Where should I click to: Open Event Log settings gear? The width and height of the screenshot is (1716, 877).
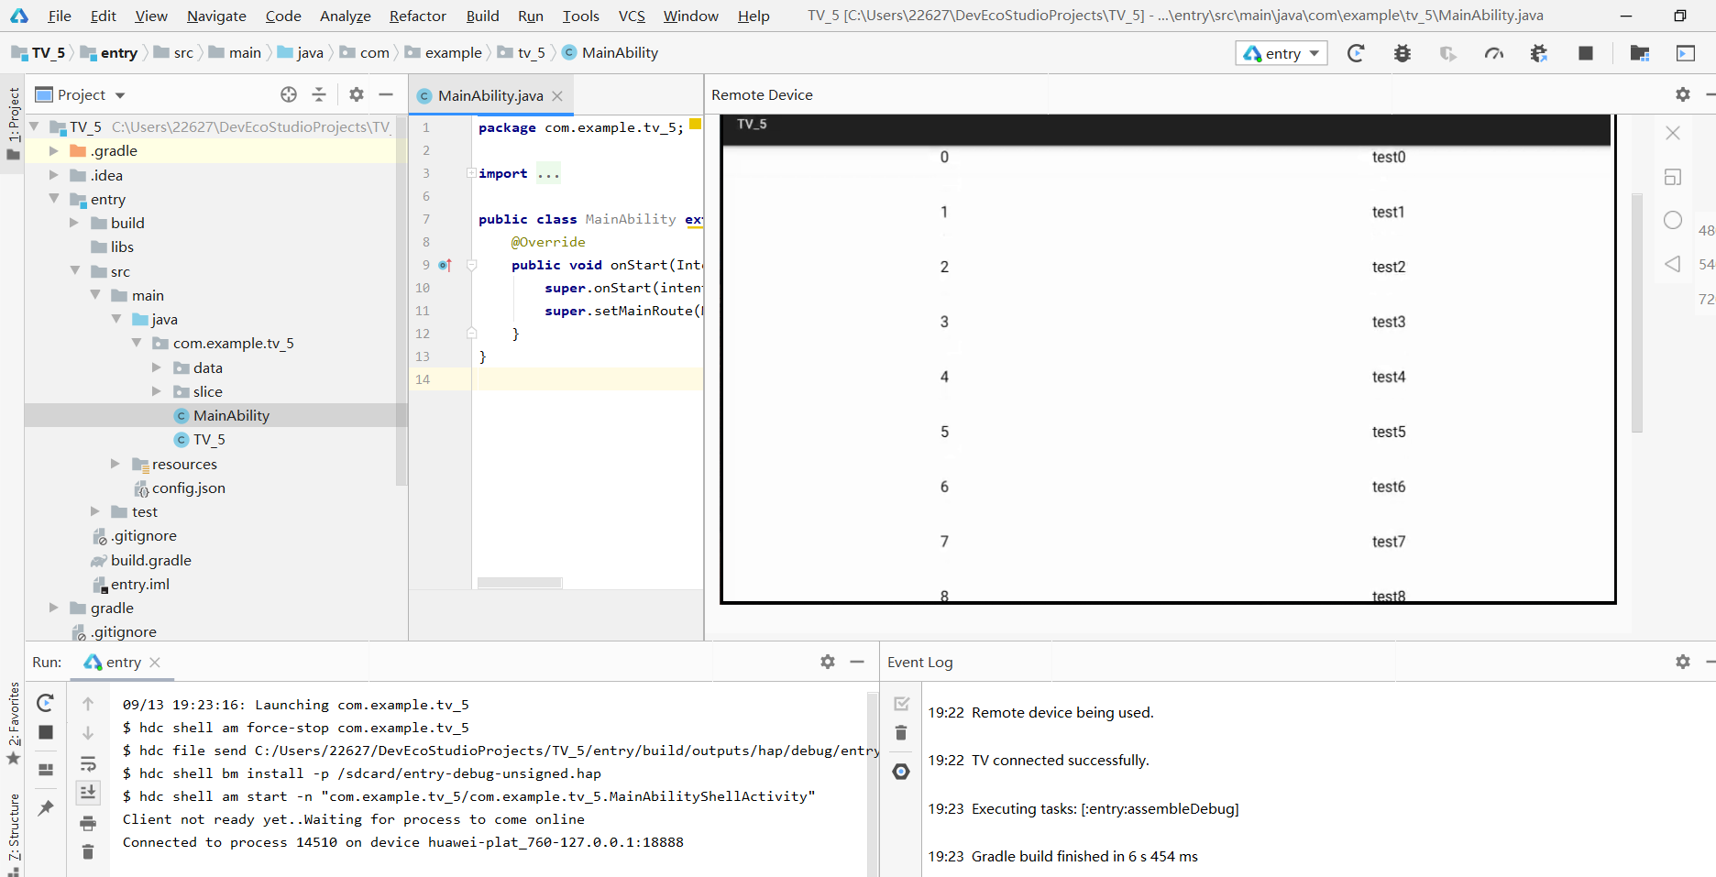tap(1683, 662)
